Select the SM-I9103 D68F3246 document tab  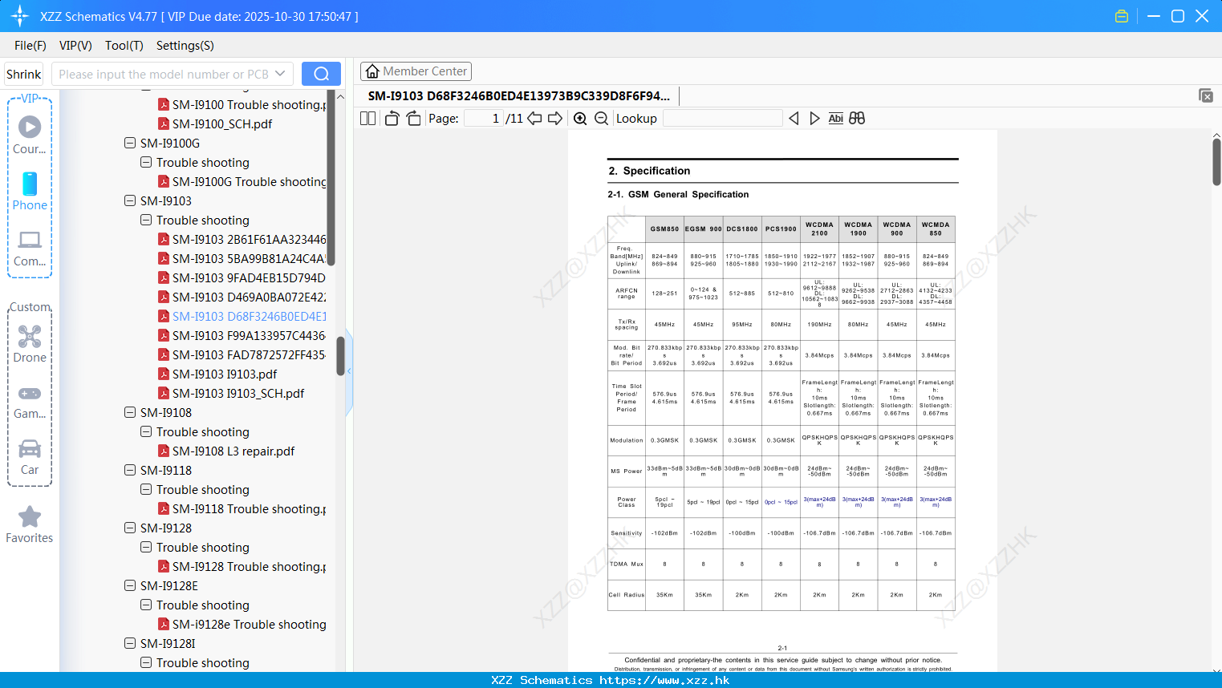click(519, 95)
